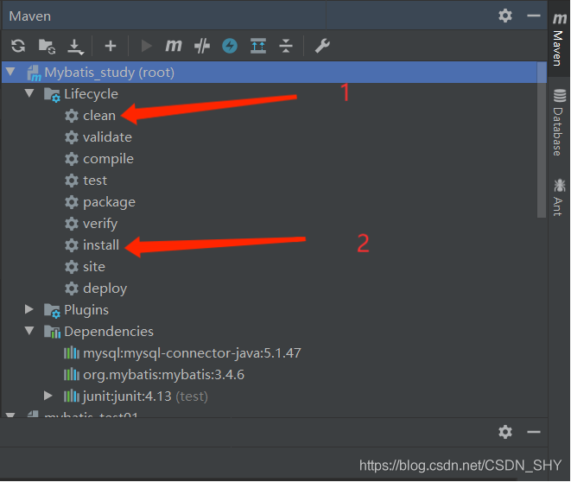Select the clean lifecycle goal

[98, 115]
